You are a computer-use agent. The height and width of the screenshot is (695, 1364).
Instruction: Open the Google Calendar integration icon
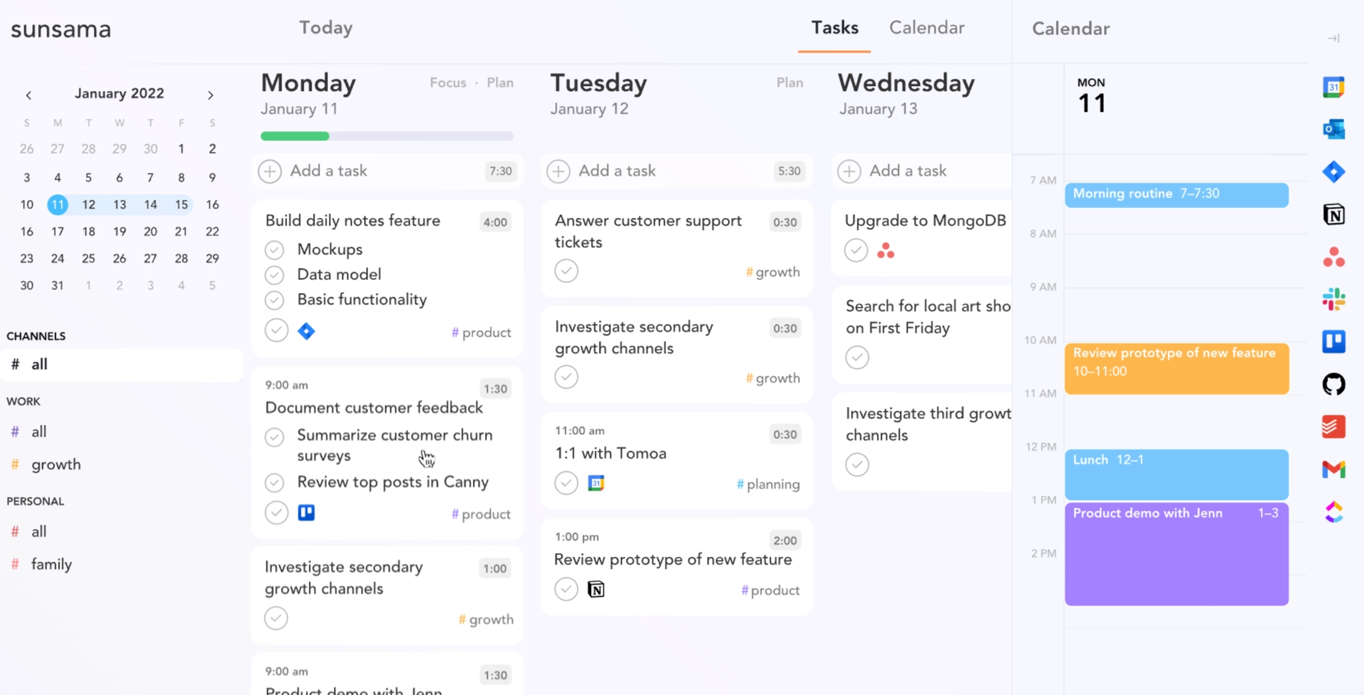click(x=1333, y=87)
